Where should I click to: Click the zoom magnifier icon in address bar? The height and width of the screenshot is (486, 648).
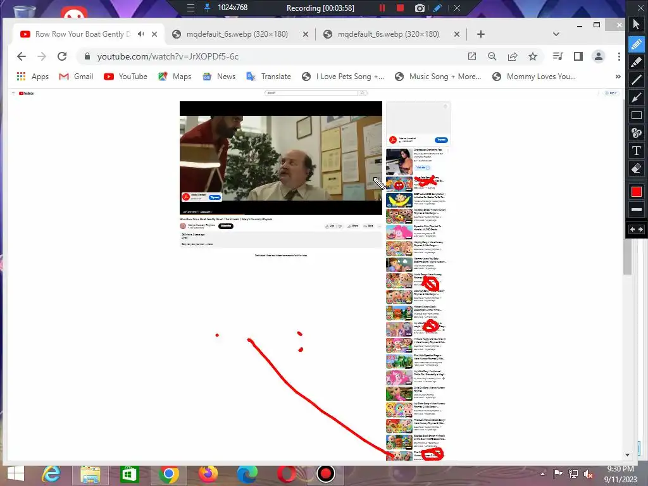pos(492,56)
